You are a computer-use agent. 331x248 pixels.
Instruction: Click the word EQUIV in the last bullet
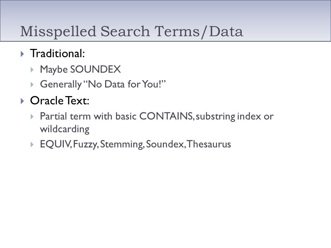point(55,144)
